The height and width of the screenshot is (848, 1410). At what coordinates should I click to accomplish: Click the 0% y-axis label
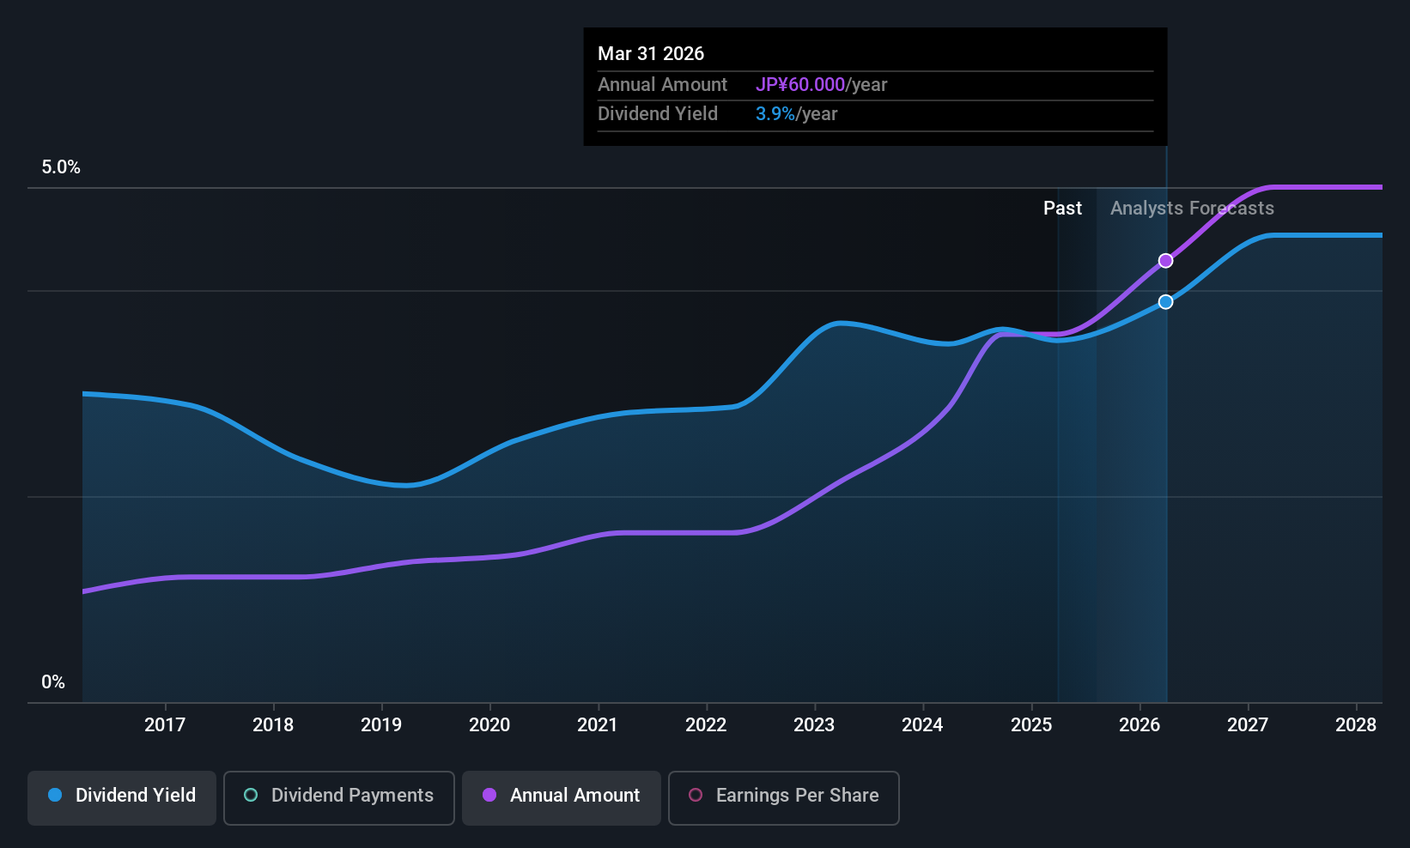pos(53,682)
